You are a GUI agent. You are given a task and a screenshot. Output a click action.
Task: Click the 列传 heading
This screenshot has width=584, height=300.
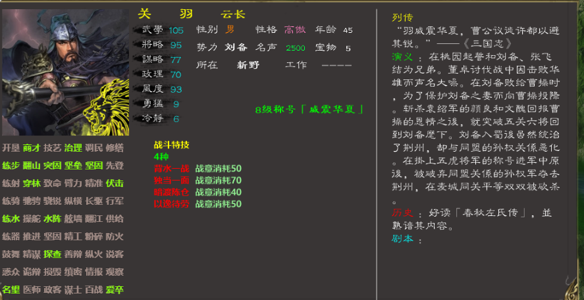coord(402,18)
